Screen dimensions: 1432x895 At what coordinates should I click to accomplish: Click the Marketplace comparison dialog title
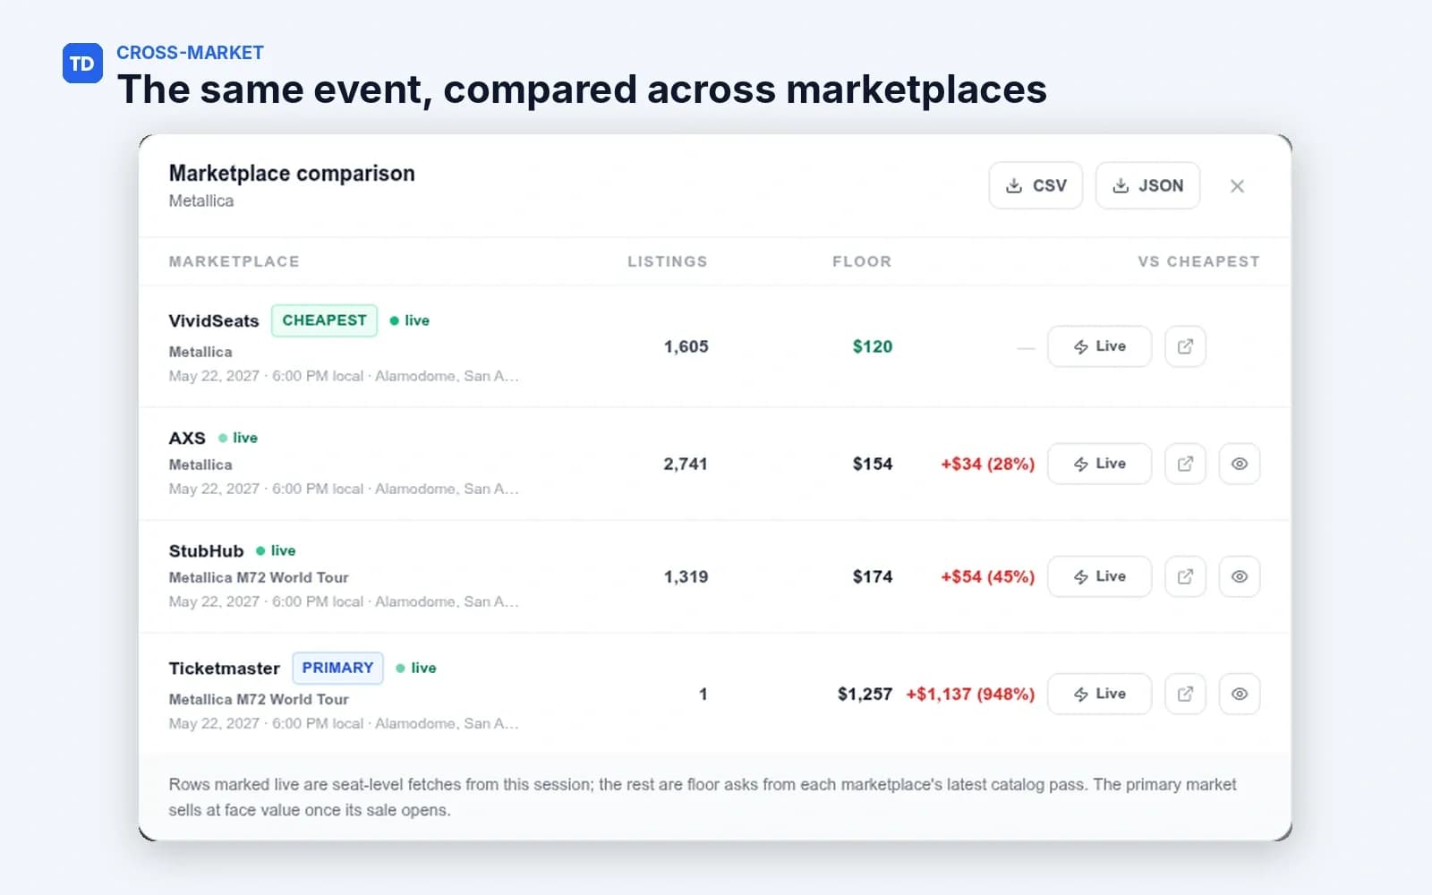(292, 173)
